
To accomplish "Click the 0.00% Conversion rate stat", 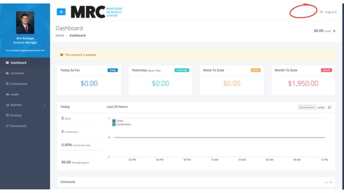I will 75,145.
